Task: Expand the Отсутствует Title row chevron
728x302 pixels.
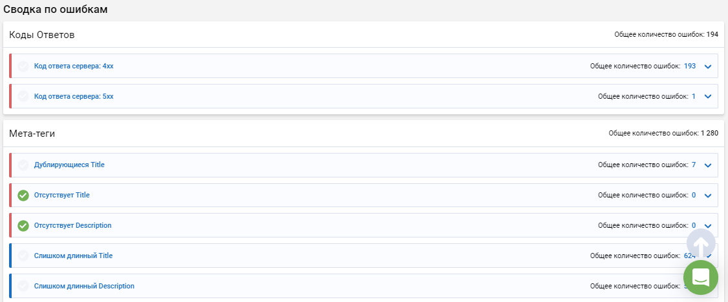Action: (x=707, y=196)
